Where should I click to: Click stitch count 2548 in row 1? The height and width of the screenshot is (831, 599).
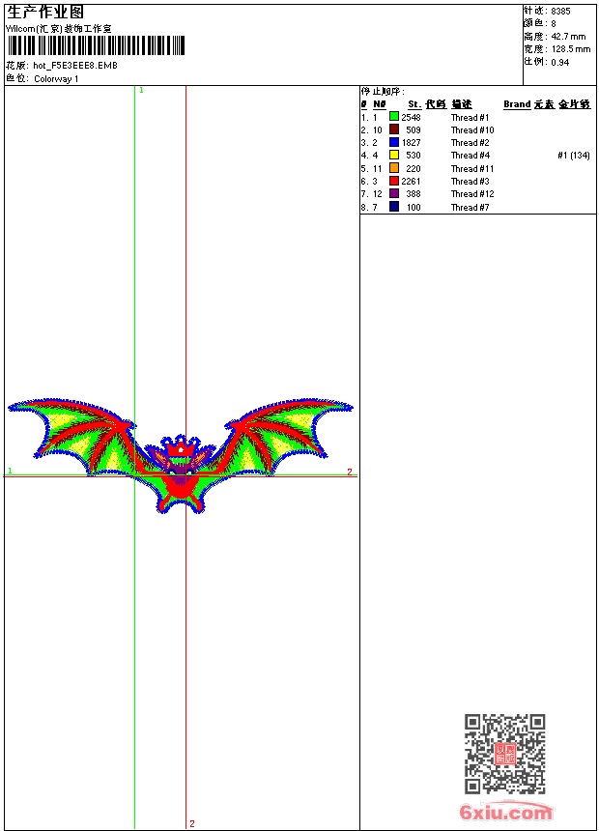tap(411, 117)
